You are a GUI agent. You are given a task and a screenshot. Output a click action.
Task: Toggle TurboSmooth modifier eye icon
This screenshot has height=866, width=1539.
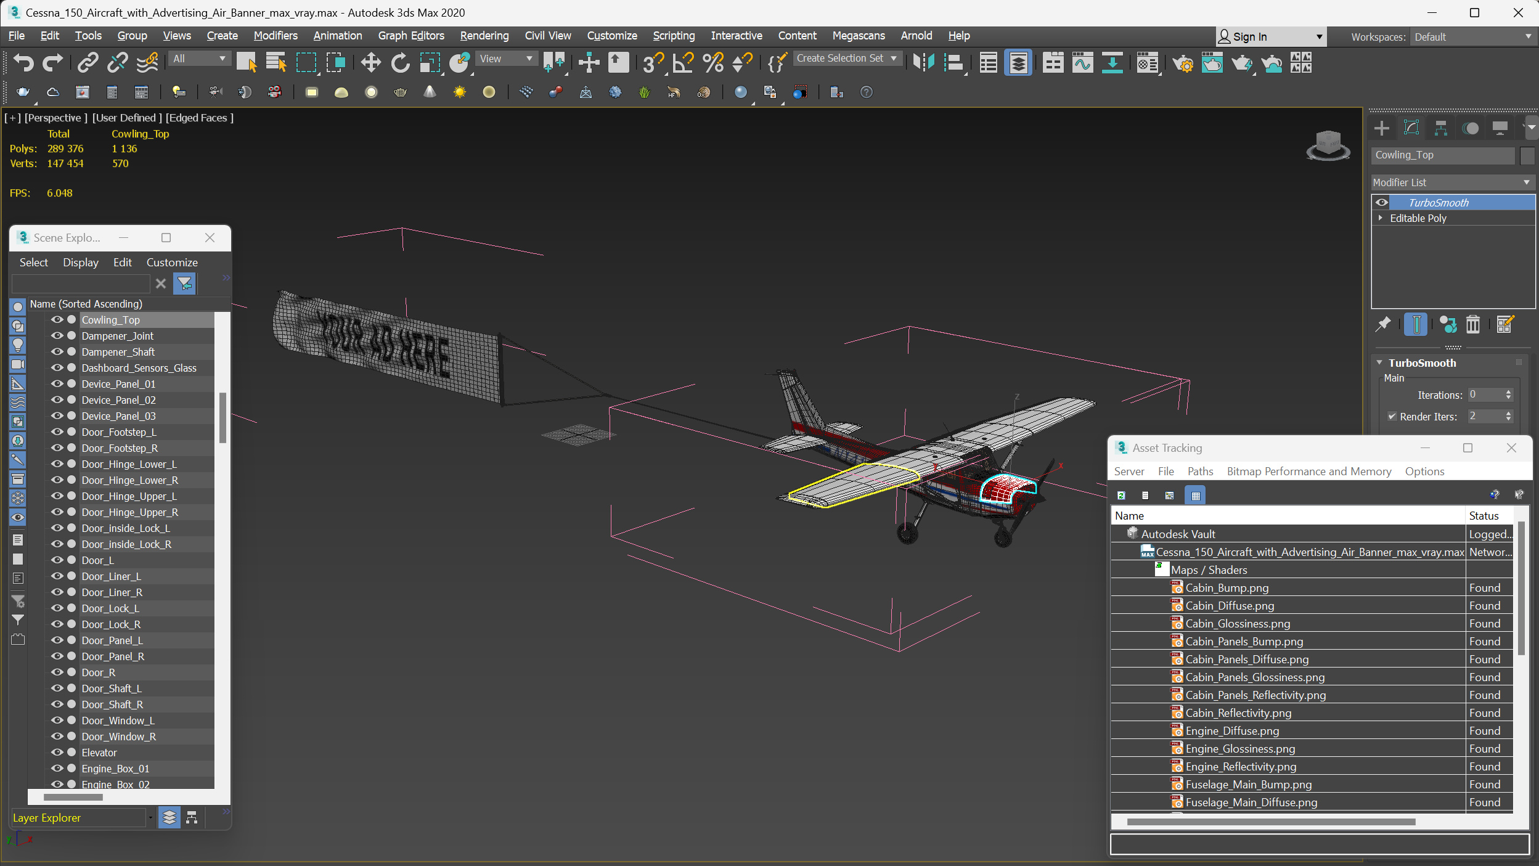(x=1381, y=202)
